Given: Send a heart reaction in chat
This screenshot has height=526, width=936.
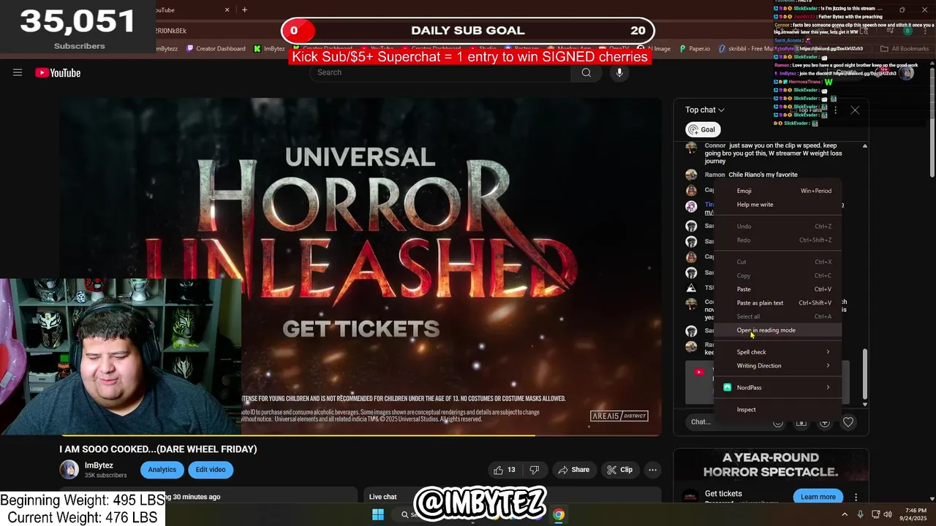Looking at the screenshot, I should tap(848, 422).
